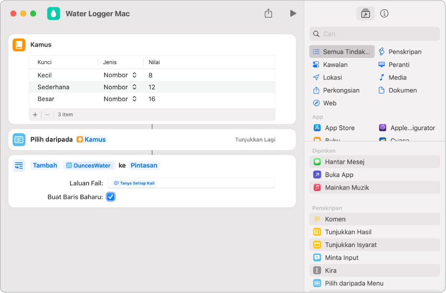
Task: Open the Perkongsian category
Action: pos(336,90)
